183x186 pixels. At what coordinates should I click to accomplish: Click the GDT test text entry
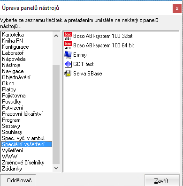84,64
